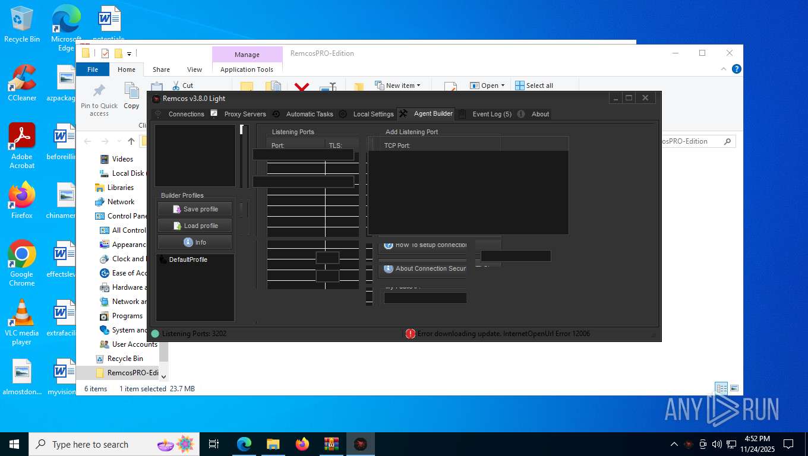This screenshot has height=456, width=808.
Task: Switch Explorer to details view icon
Action: click(x=721, y=388)
